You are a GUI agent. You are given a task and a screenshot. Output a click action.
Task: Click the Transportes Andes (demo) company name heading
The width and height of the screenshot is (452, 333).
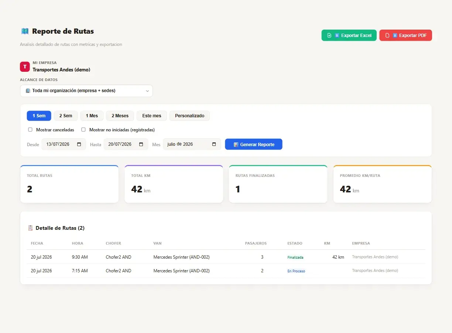click(x=61, y=70)
